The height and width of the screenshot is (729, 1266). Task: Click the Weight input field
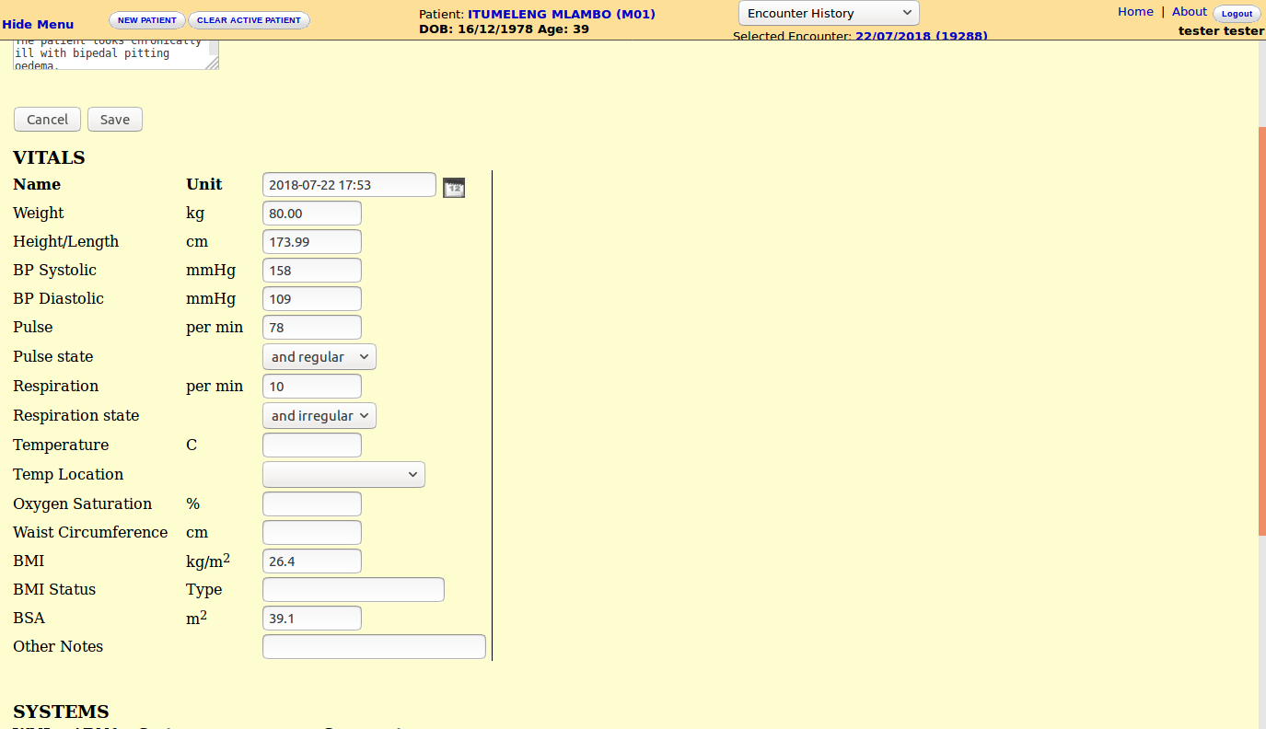pos(312,214)
